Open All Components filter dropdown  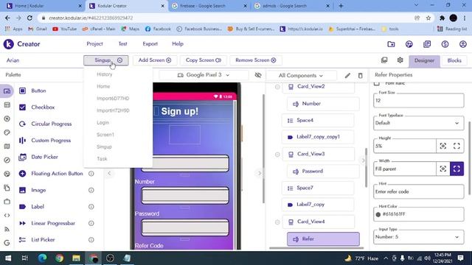pyautogui.click(x=301, y=75)
